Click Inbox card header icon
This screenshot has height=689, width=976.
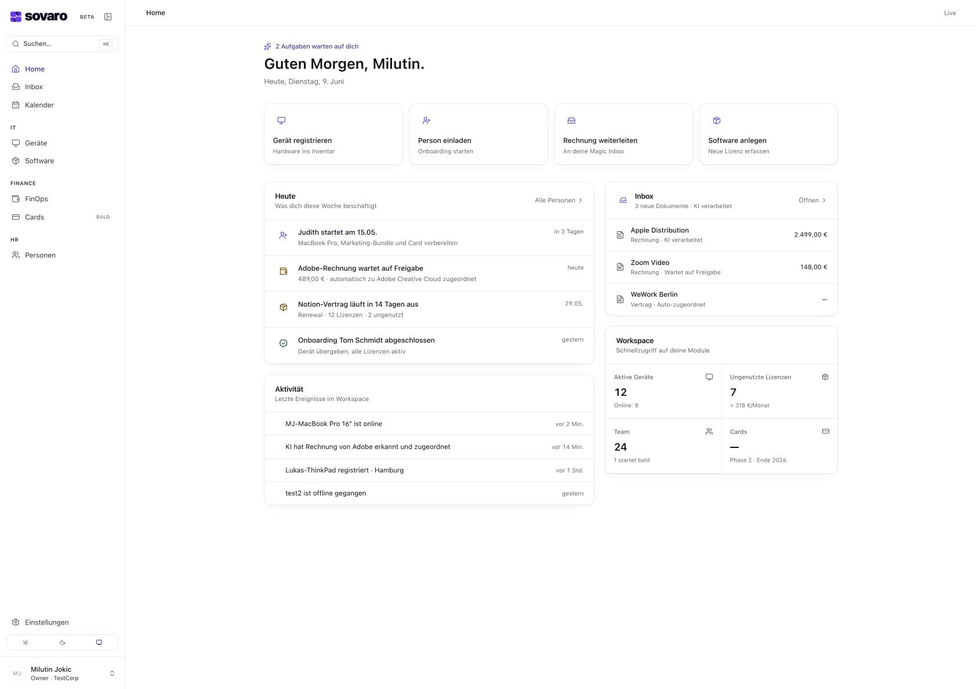[623, 200]
